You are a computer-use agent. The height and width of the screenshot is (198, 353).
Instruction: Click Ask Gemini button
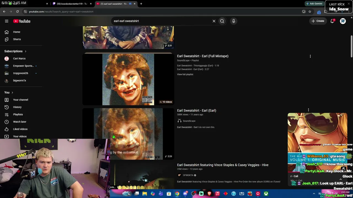pyautogui.click(x=314, y=4)
